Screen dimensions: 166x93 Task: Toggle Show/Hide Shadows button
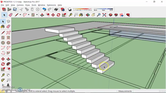[70, 9]
